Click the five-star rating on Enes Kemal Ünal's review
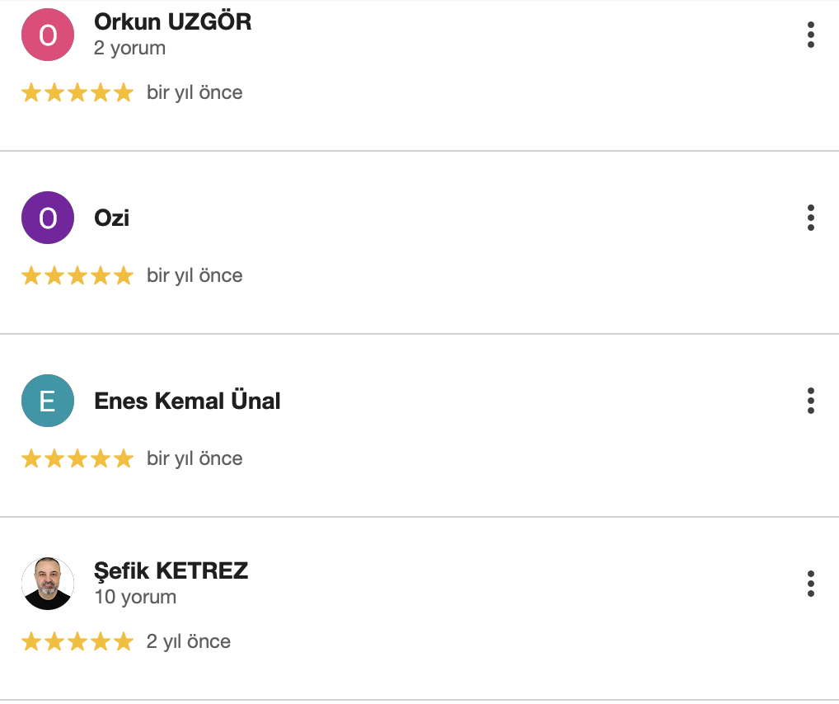The width and height of the screenshot is (839, 704). point(77,458)
